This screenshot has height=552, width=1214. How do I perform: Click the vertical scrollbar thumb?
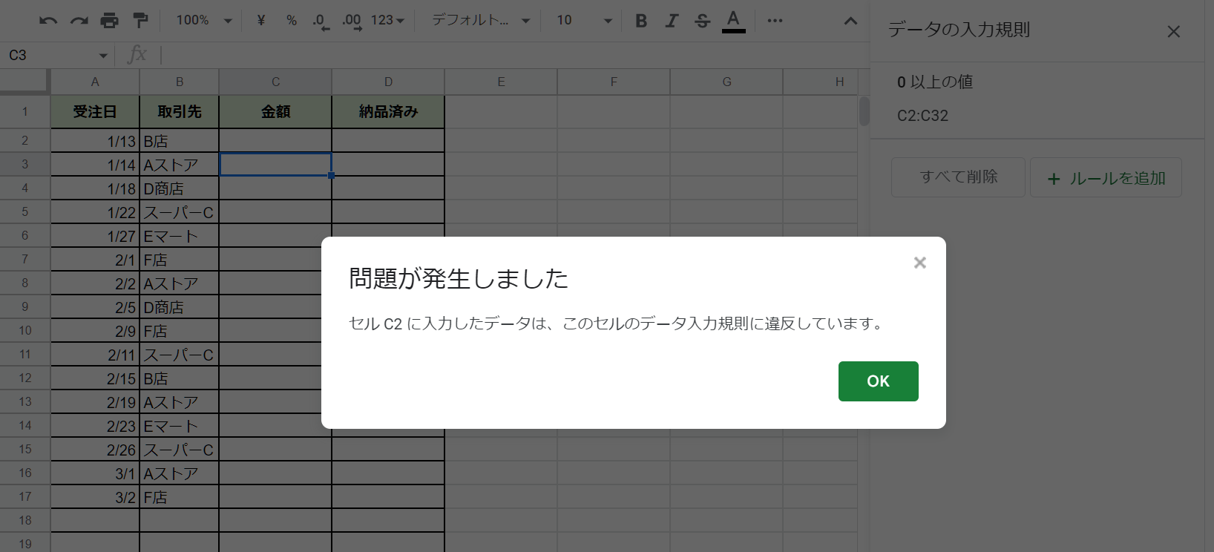pyautogui.click(x=864, y=111)
